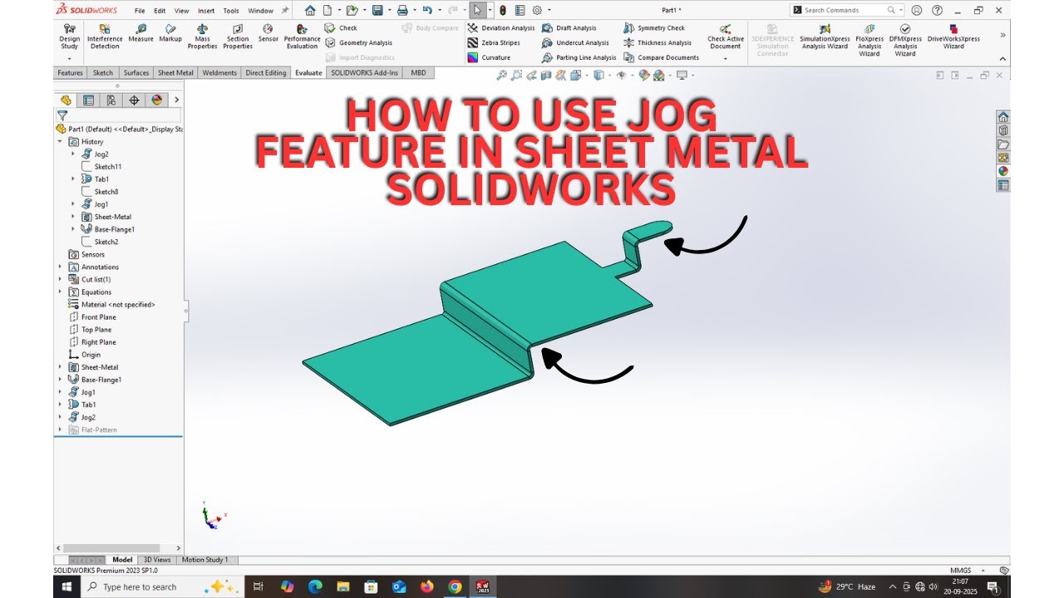
Task: Open the DisplayManager panel tab
Action: click(156, 100)
